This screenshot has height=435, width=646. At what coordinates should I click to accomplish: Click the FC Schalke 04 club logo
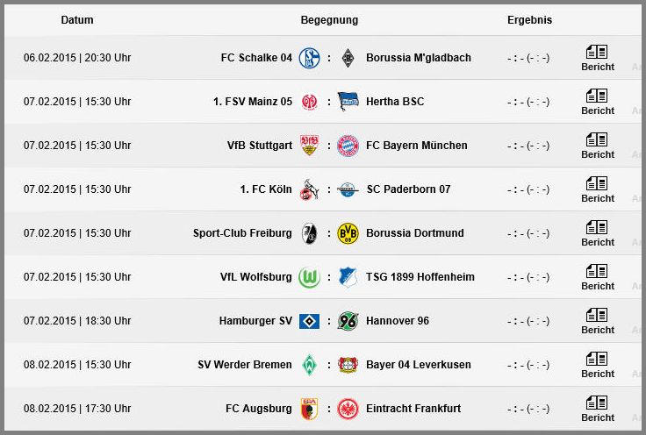(x=309, y=58)
